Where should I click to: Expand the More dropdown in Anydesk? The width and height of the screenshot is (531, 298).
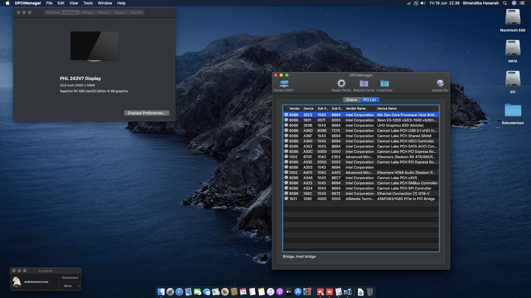click(x=70, y=286)
